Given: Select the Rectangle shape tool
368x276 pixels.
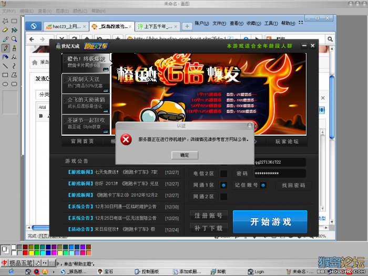Looking at the screenshot, I should tap(5, 75).
